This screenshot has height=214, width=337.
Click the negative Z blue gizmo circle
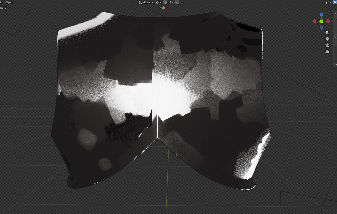pos(321,28)
